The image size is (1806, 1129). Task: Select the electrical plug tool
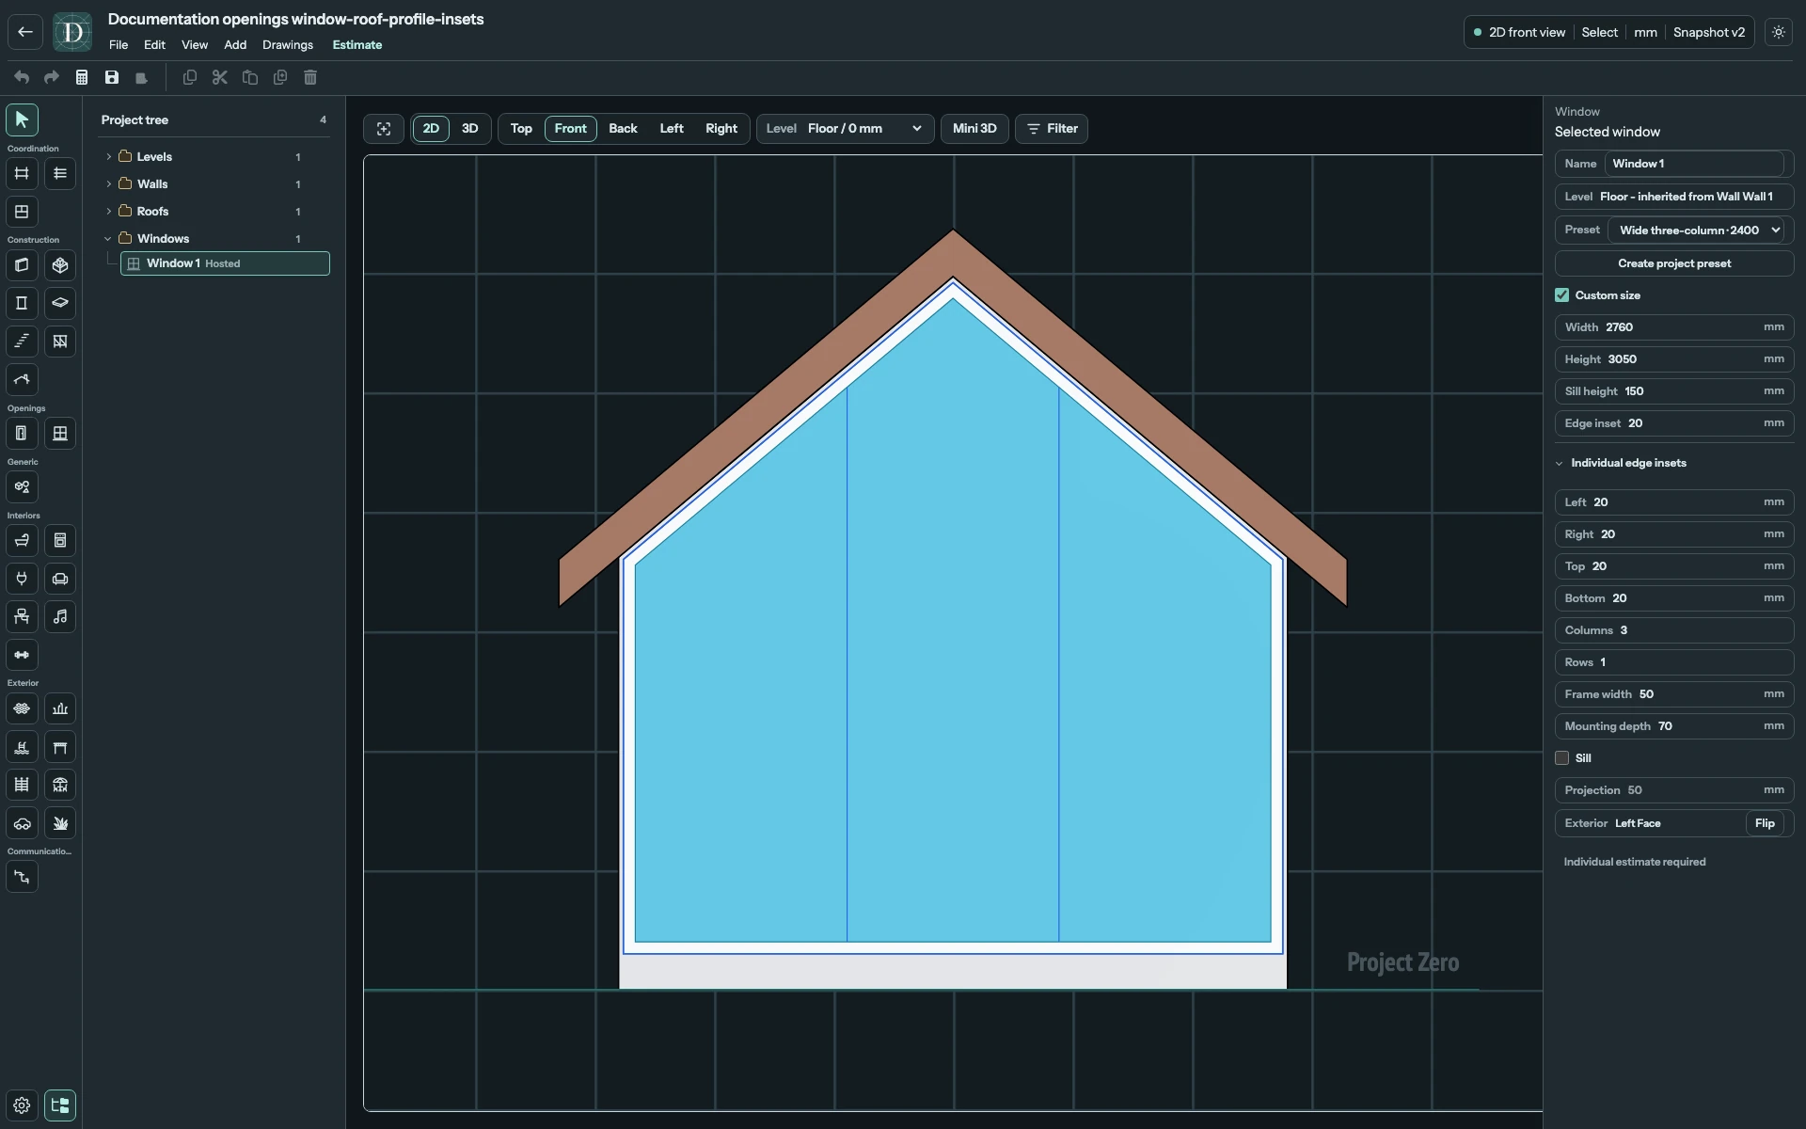(x=22, y=579)
